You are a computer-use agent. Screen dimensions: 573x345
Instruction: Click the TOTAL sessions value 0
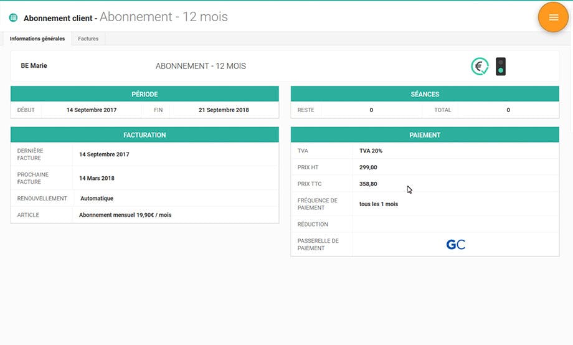coord(508,110)
